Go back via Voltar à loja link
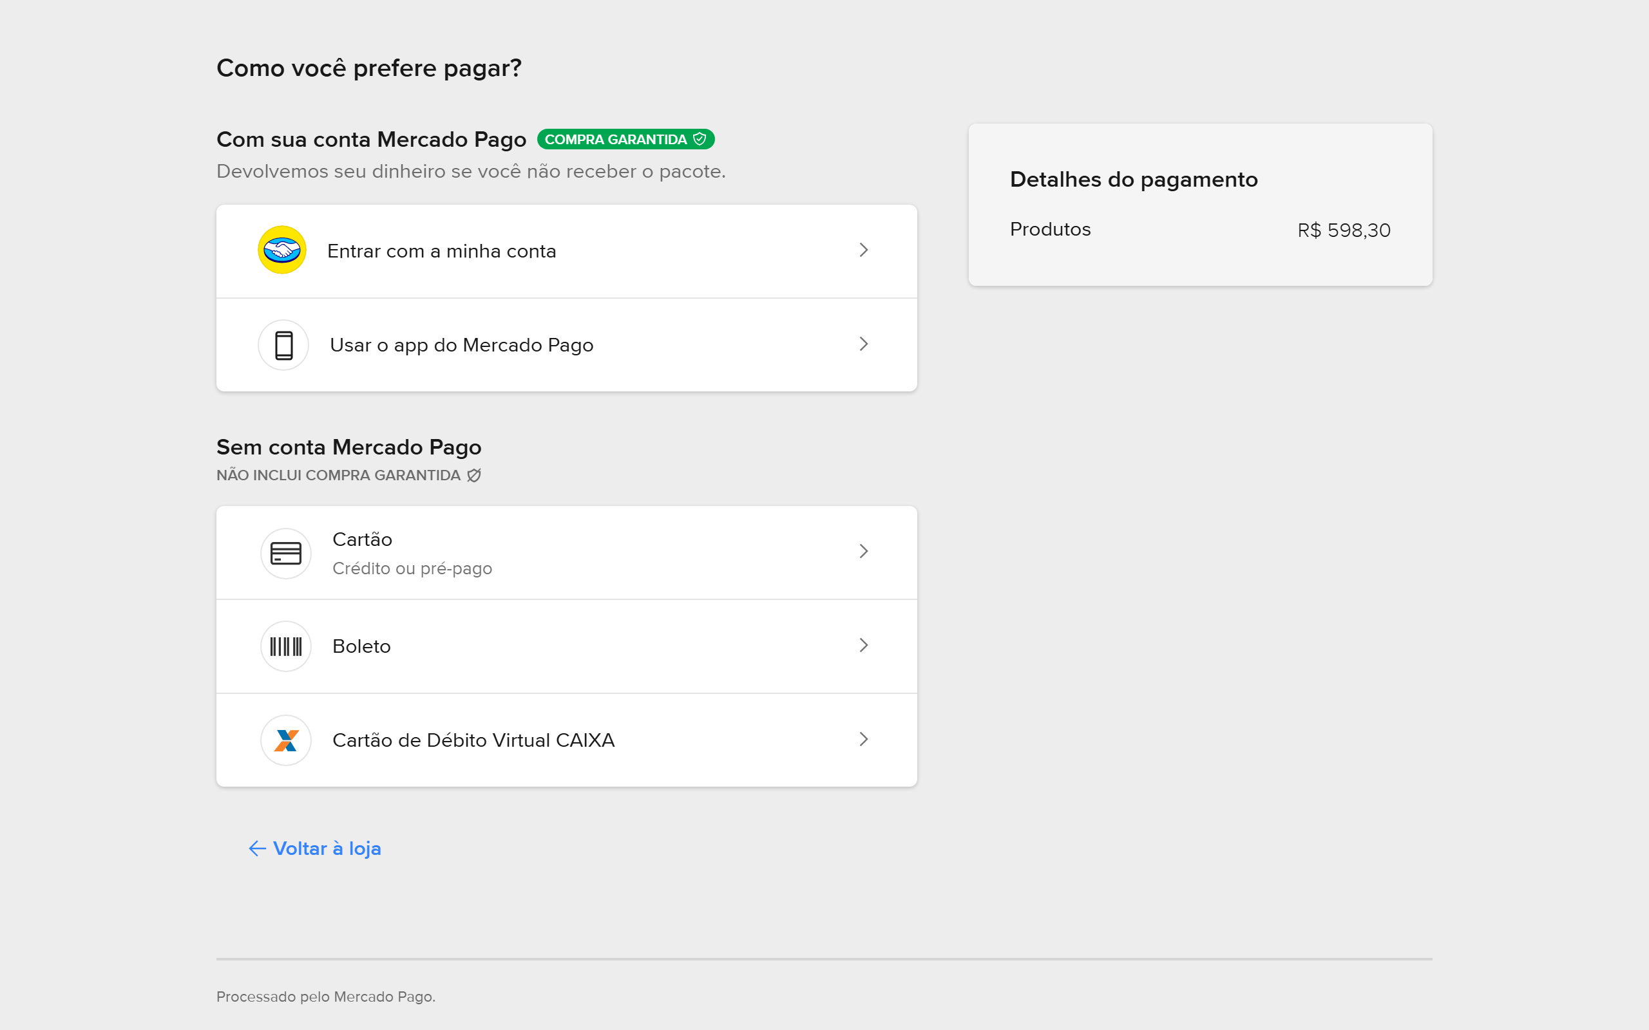 click(315, 848)
